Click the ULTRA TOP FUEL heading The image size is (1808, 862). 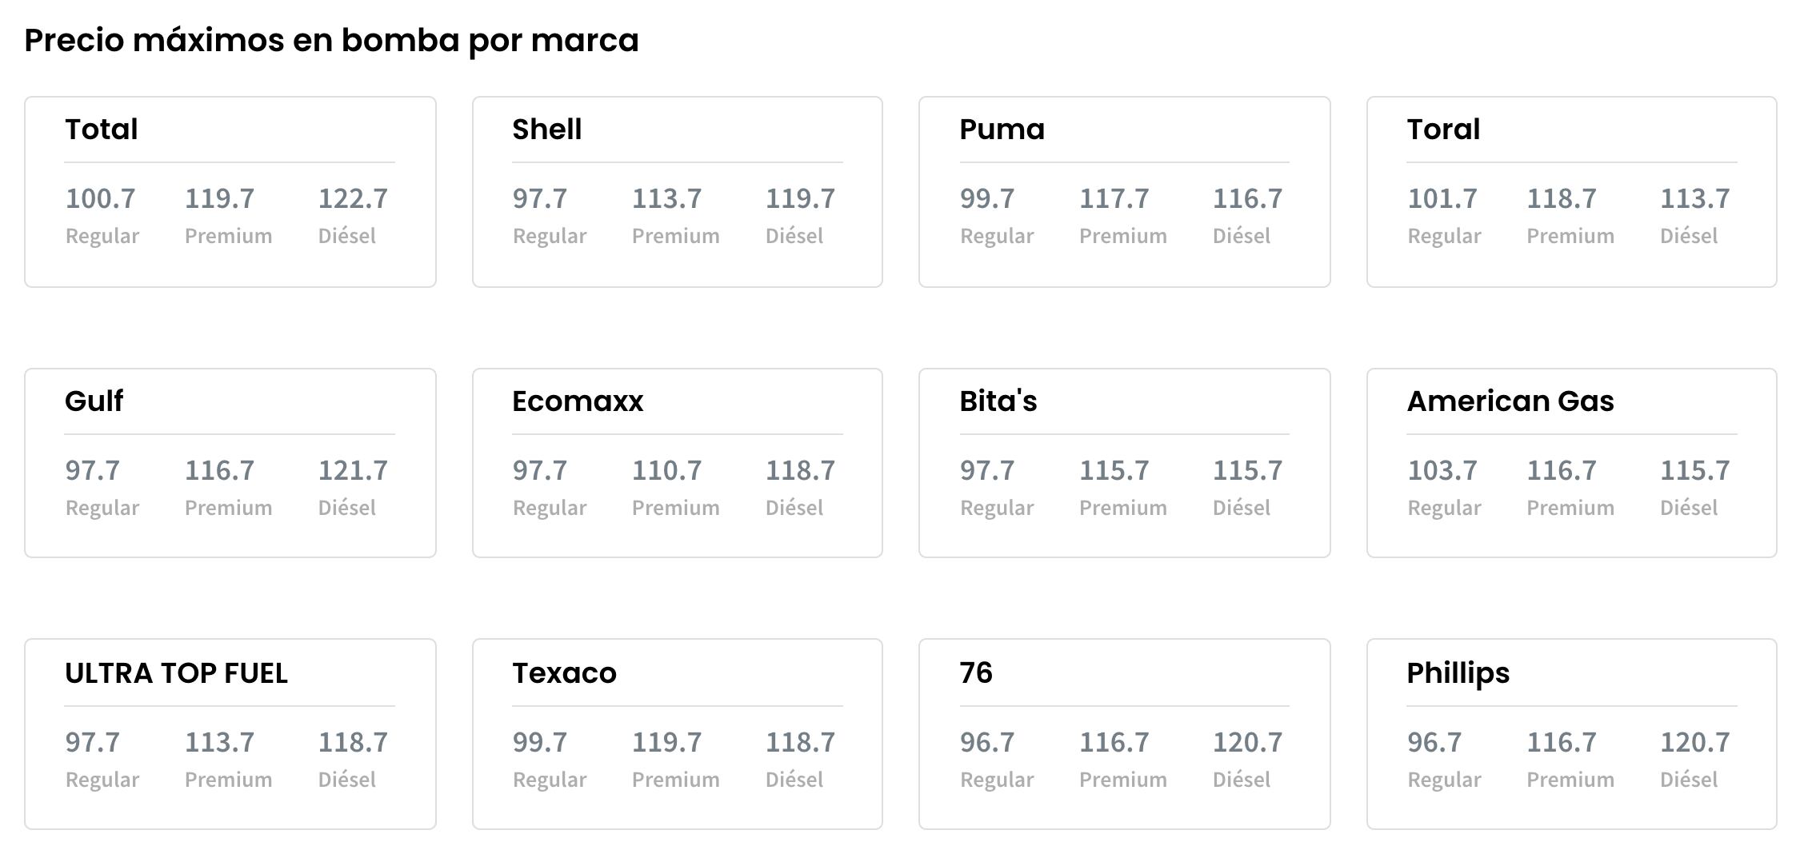click(x=176, y=673)
